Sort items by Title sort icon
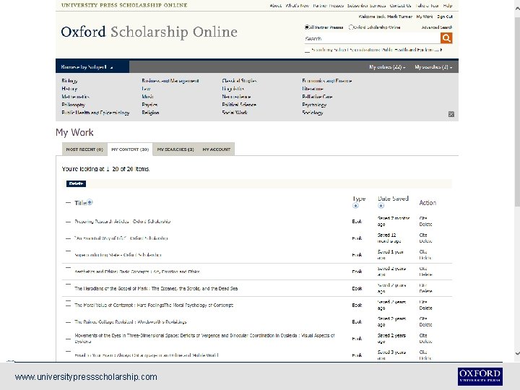520x390 pixels. pos(90,202)
